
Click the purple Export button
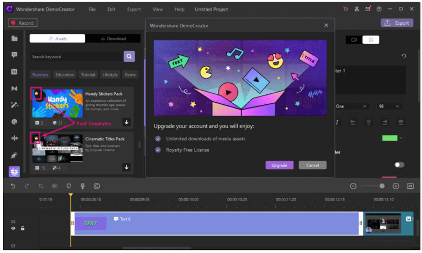click(x=397, y=23)
